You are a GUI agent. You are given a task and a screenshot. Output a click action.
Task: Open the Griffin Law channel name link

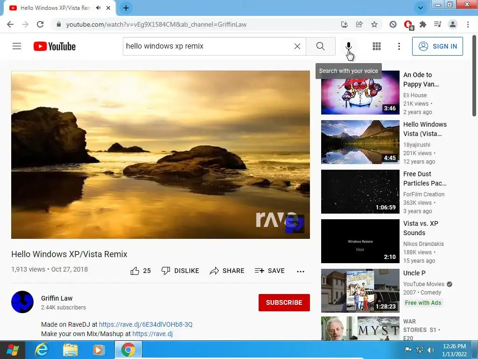click(x=56, y=298)
